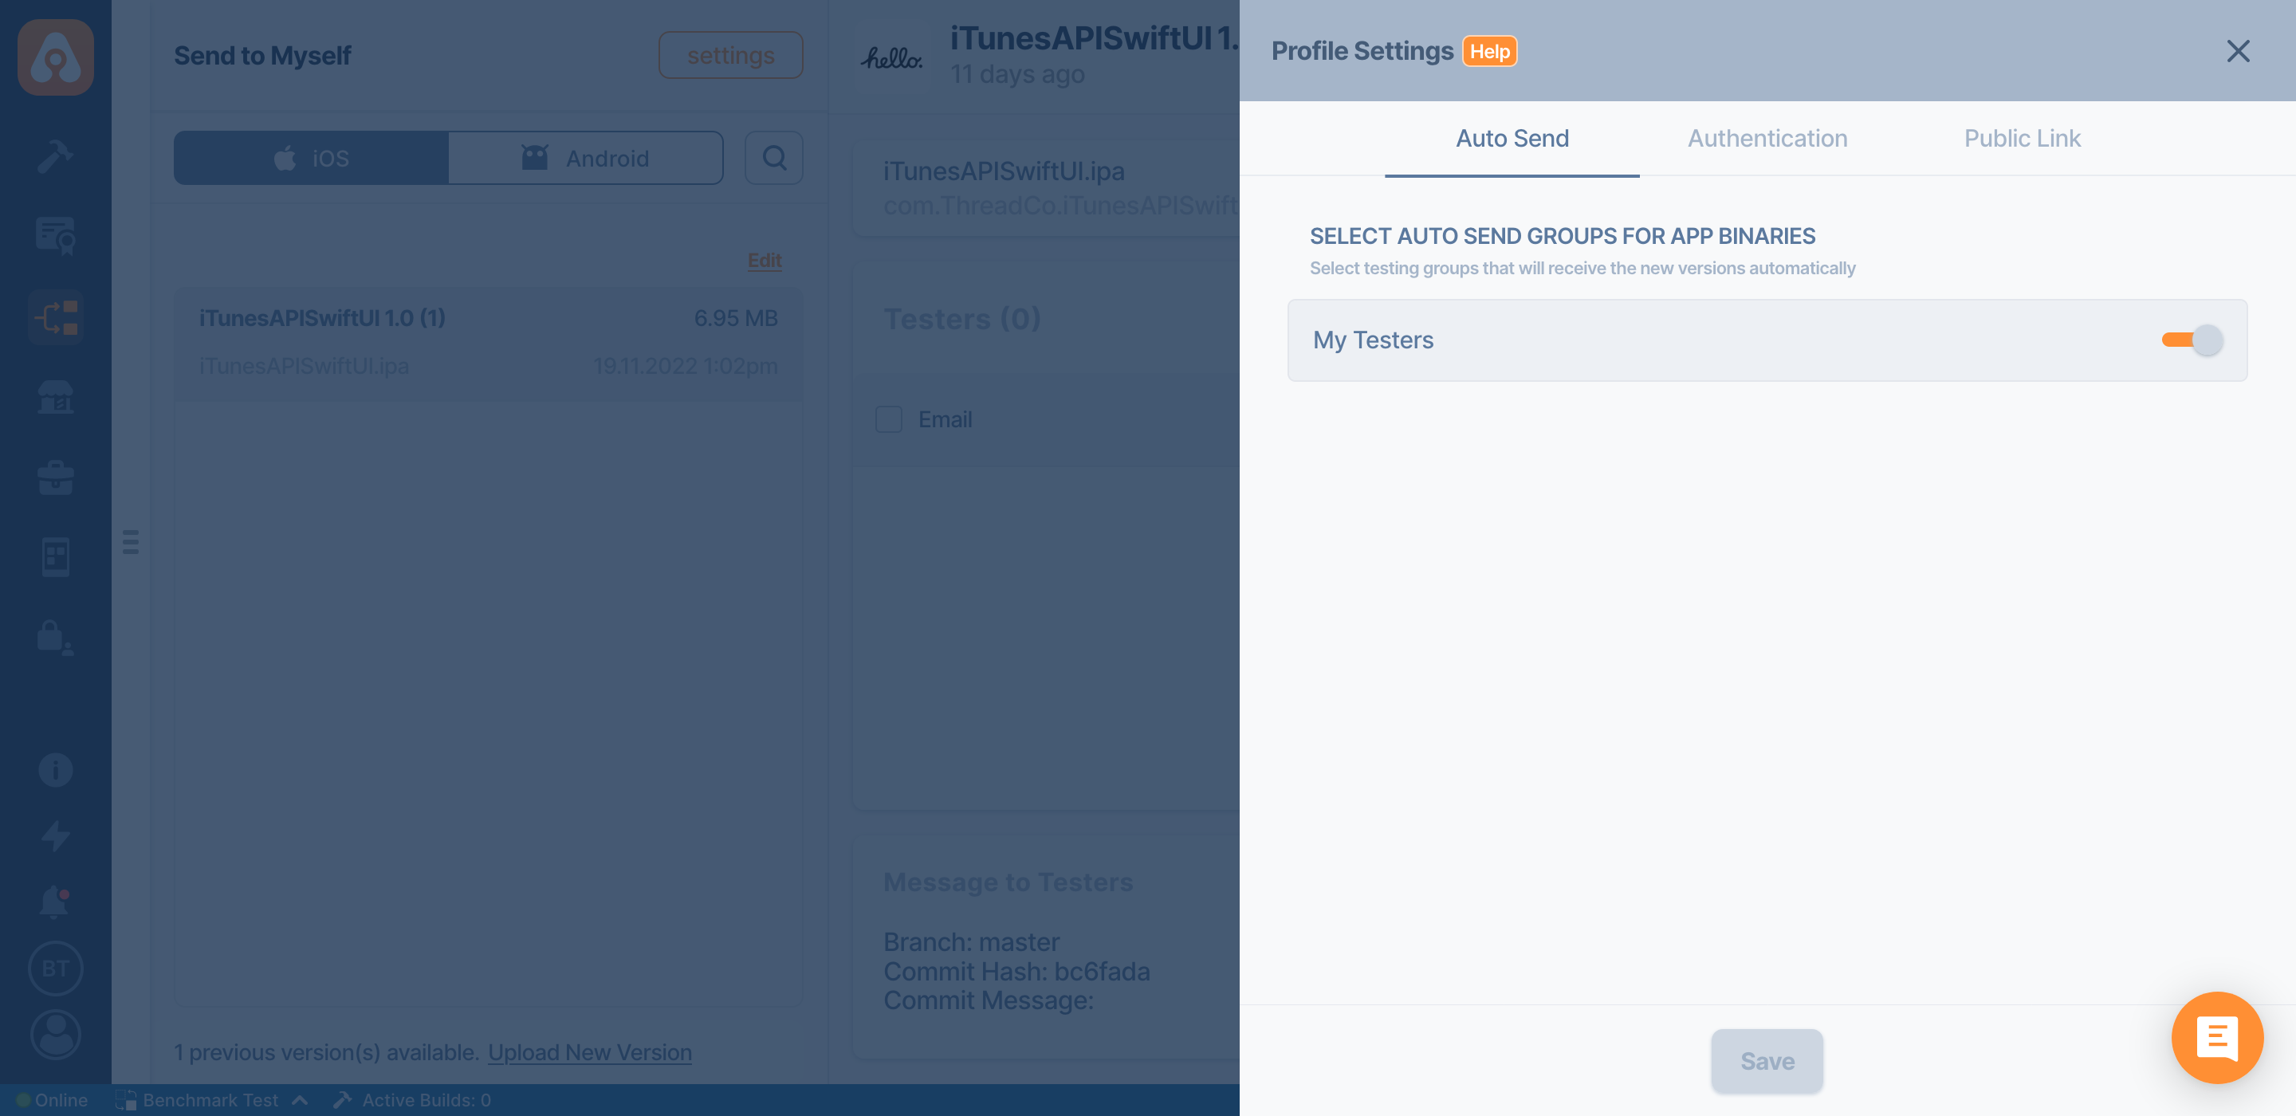This screenshot has height=1116, width=2296.
Task: Open the Store Submit icon in sidebar
Action: pos(55,397)
